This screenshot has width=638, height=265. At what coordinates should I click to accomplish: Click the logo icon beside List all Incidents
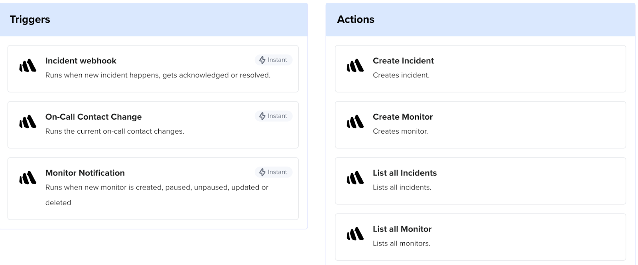tap(355, 178)
